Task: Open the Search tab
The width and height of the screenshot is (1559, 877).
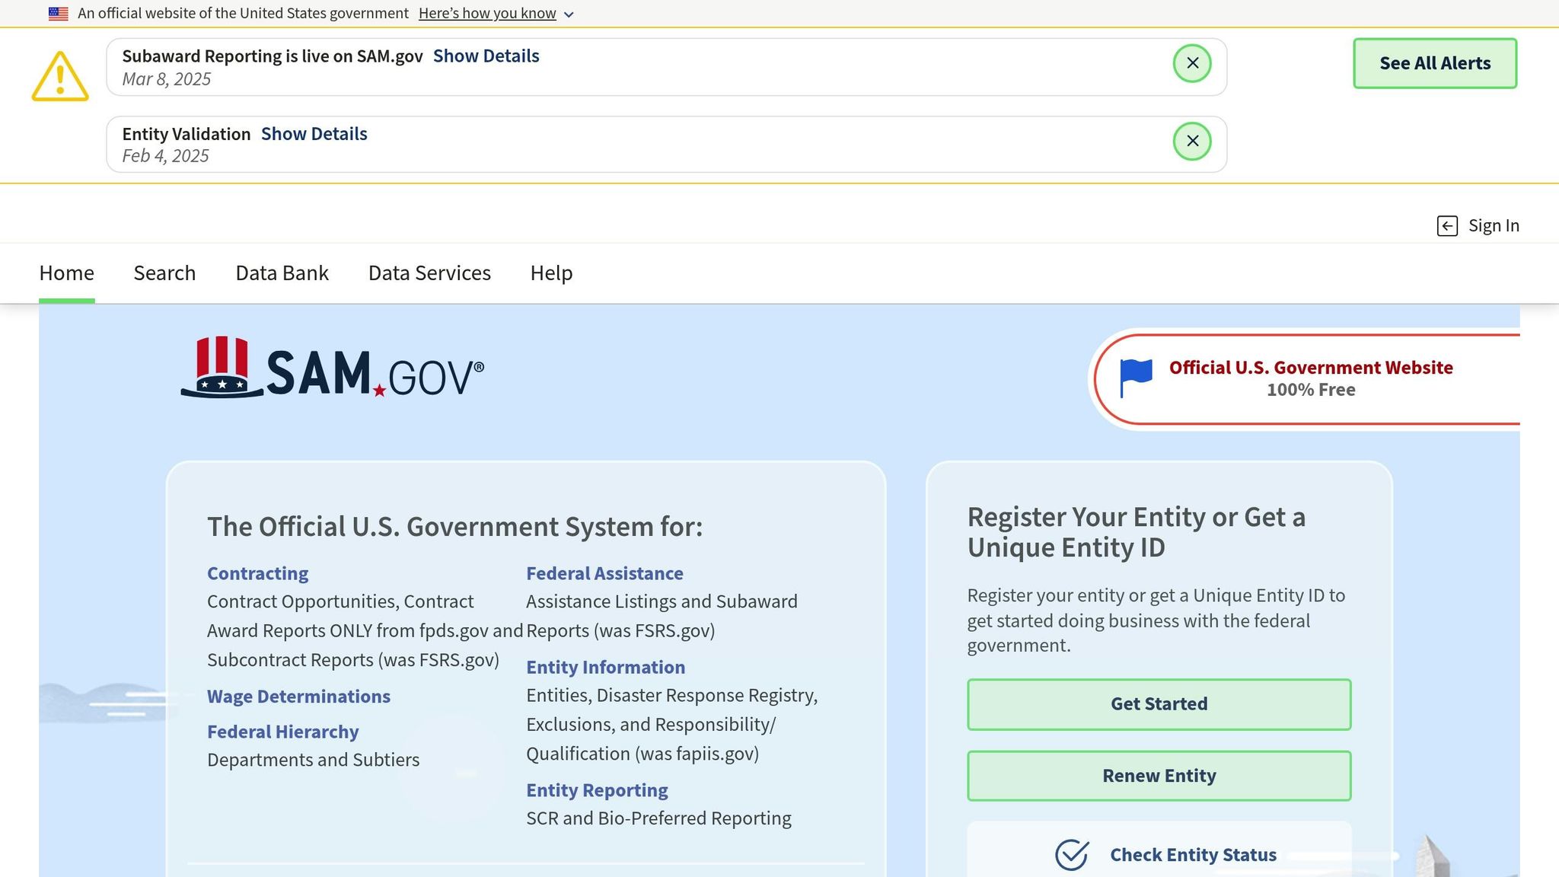Action: tap(164, 273)
